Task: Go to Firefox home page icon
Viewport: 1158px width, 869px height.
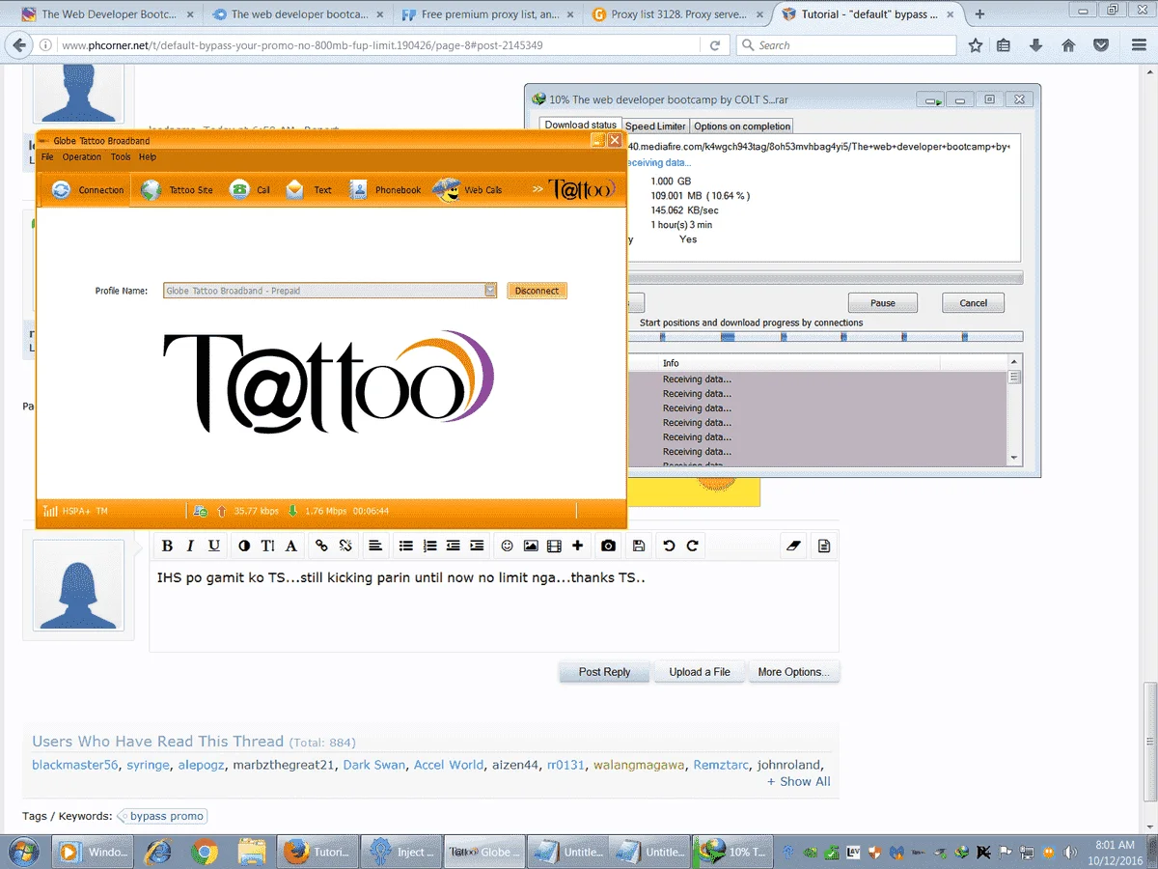Action: point(1068,45)
